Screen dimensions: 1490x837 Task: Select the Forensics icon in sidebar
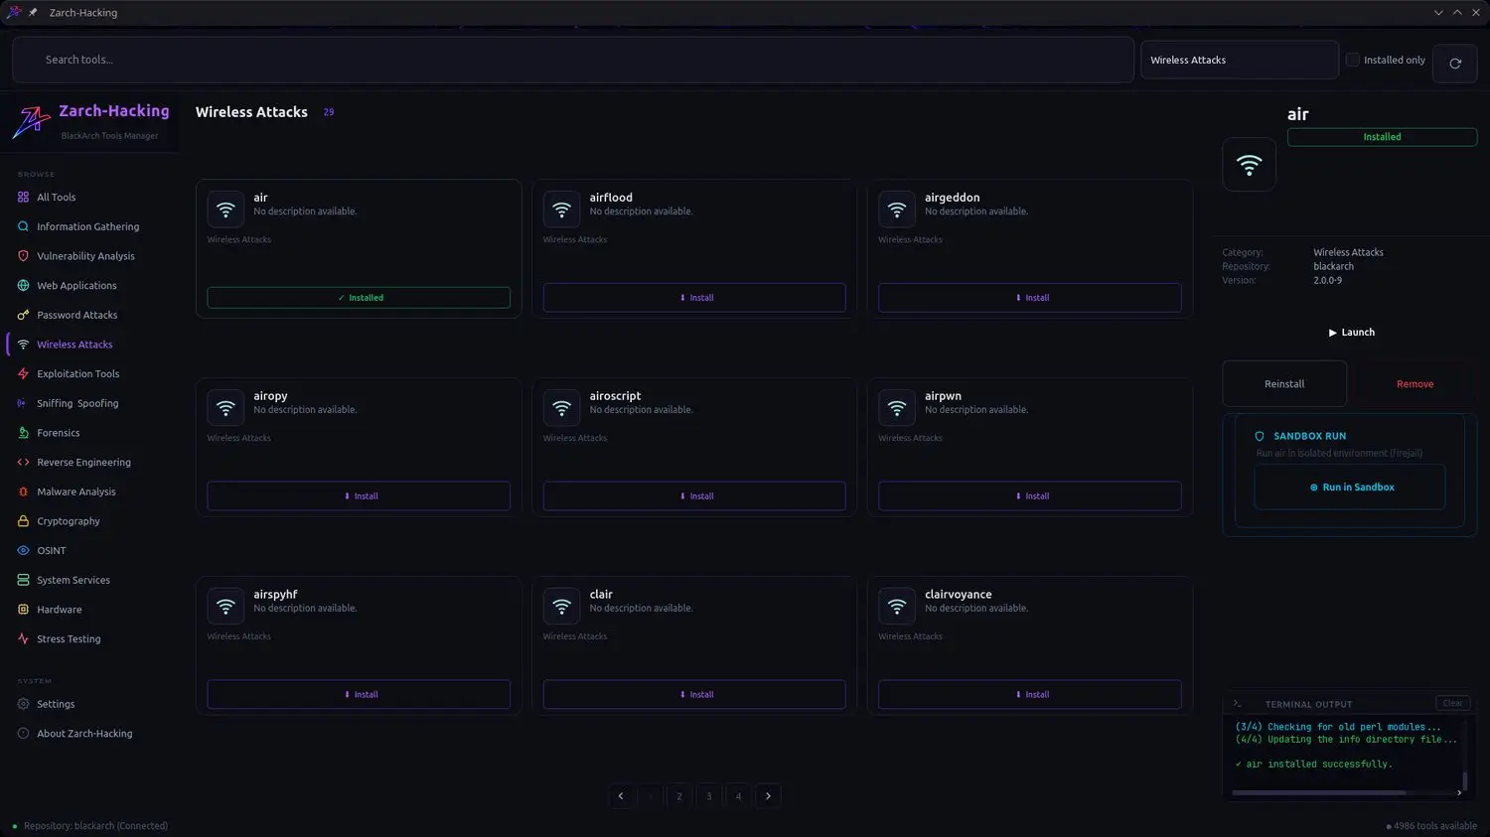(23, 433)
